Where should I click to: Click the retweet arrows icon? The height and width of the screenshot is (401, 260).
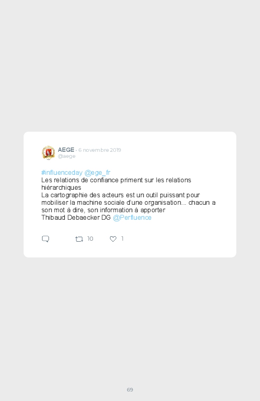click(79, 239)
